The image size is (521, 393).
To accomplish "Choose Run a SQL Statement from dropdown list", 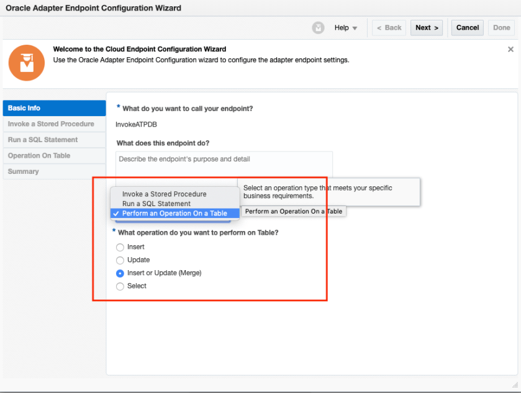I will tap(156, 204).
